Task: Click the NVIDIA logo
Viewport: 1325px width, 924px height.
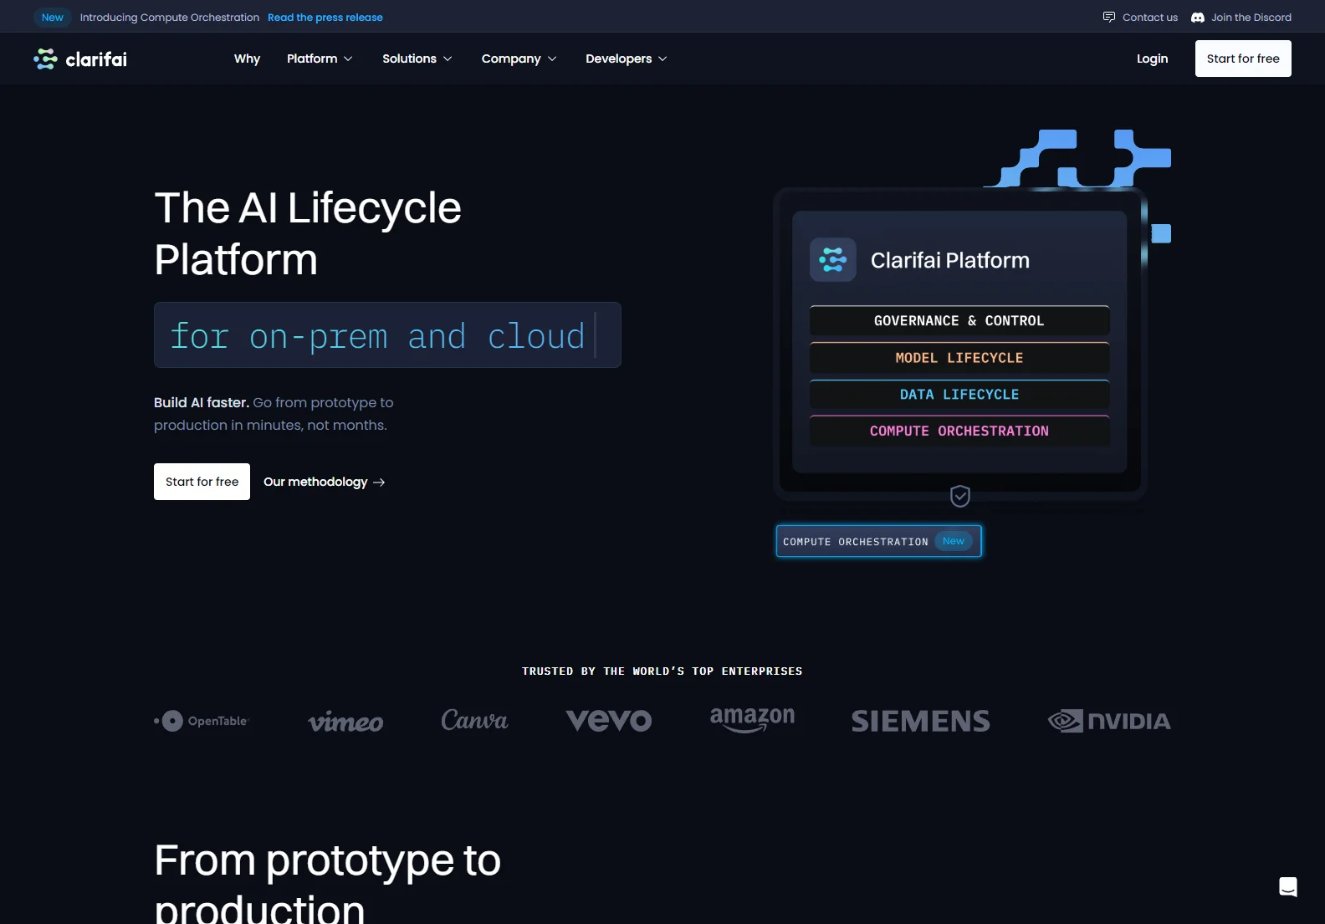Action: coord(1109,721)
